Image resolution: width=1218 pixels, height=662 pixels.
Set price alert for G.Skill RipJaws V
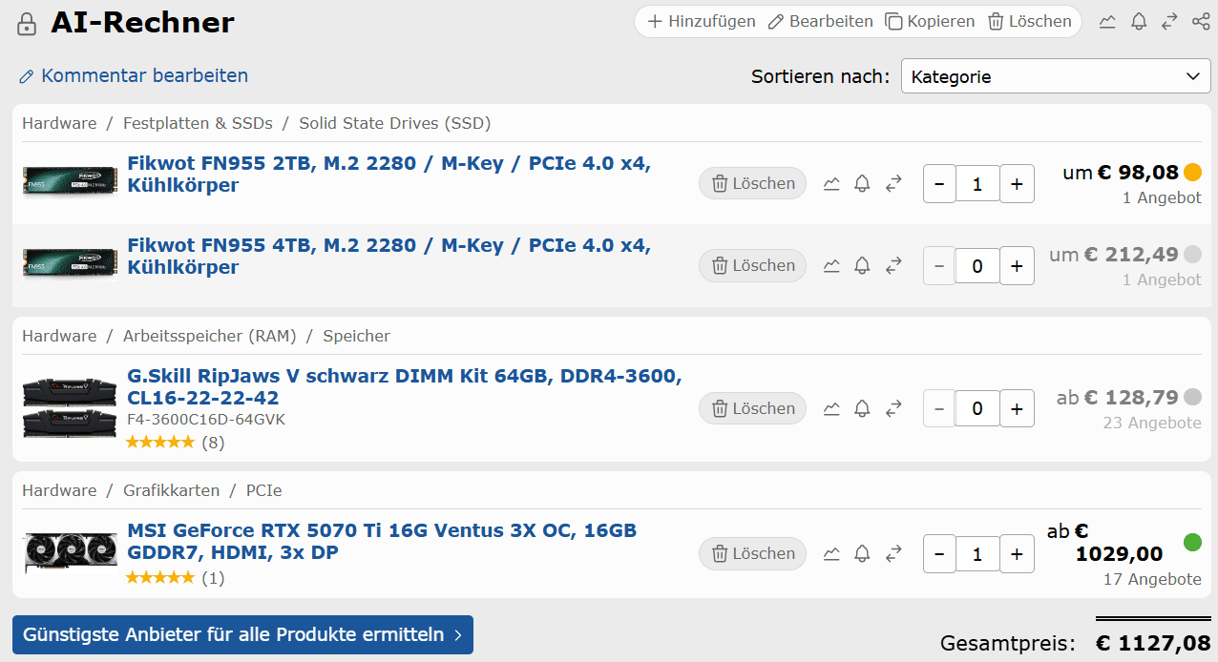point(862,409)
